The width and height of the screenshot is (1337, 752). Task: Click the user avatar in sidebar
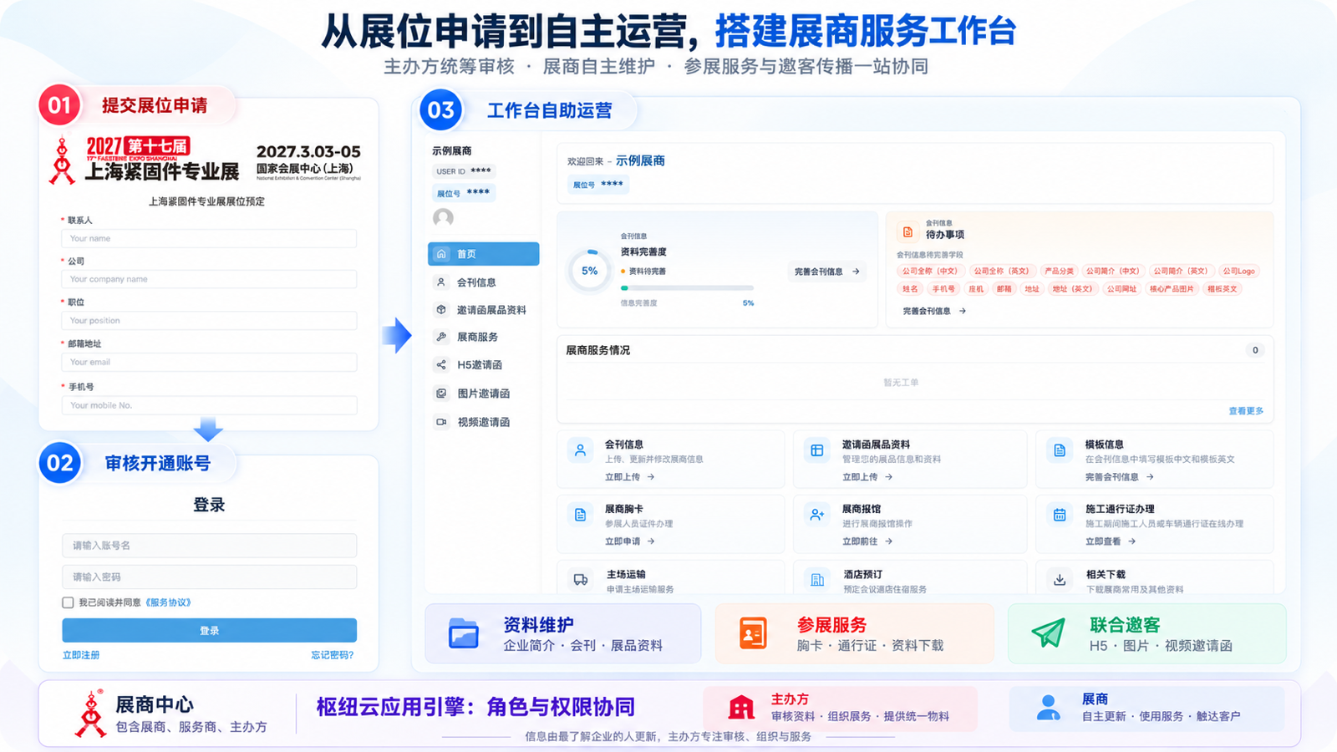click(x=444, y=218)
